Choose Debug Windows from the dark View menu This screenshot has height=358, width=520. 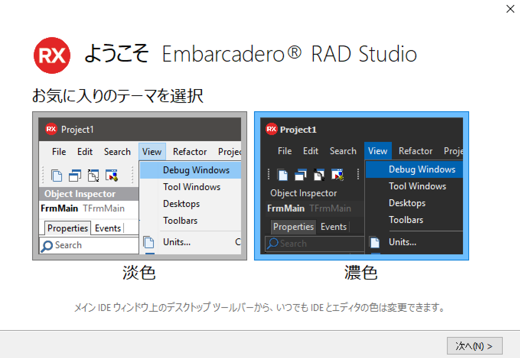coord(422,169)
